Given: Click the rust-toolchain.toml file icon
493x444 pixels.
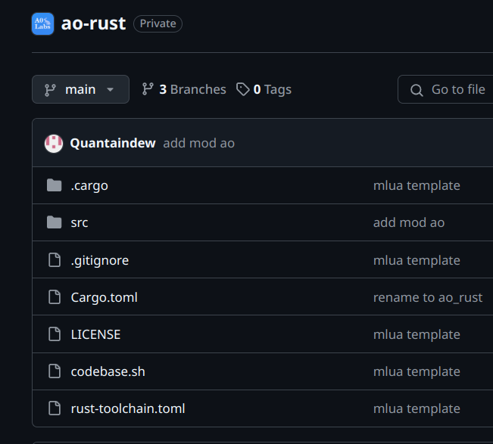Looking at the screenshot, I should coord(55,408).
